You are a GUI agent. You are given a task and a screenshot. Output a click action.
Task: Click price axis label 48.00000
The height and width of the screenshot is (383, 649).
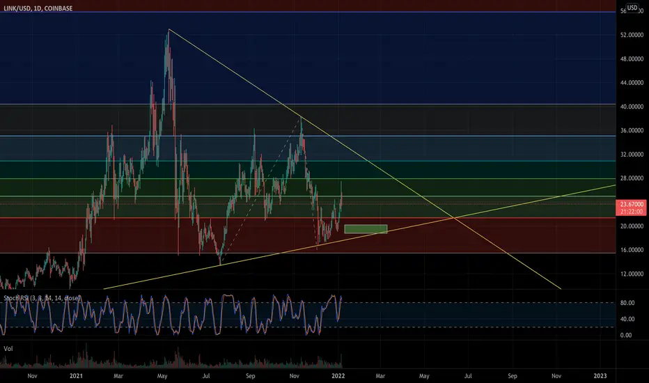[x=632, y=59]
